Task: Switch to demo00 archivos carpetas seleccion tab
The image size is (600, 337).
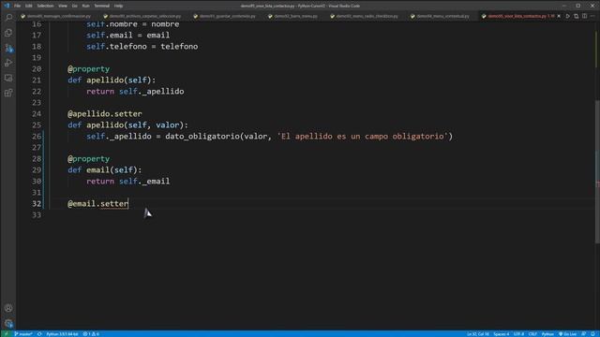Action: coord(144,16)
